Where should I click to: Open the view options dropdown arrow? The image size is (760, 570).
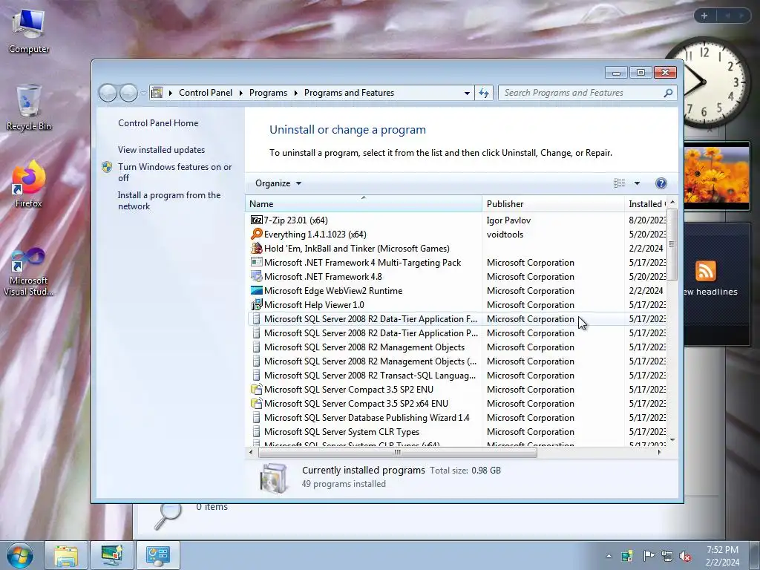[x=637, y=183]
